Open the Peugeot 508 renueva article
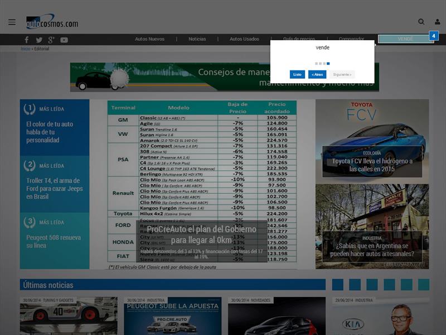This screenshot has height=335, width=446. (x=53, y=241)
